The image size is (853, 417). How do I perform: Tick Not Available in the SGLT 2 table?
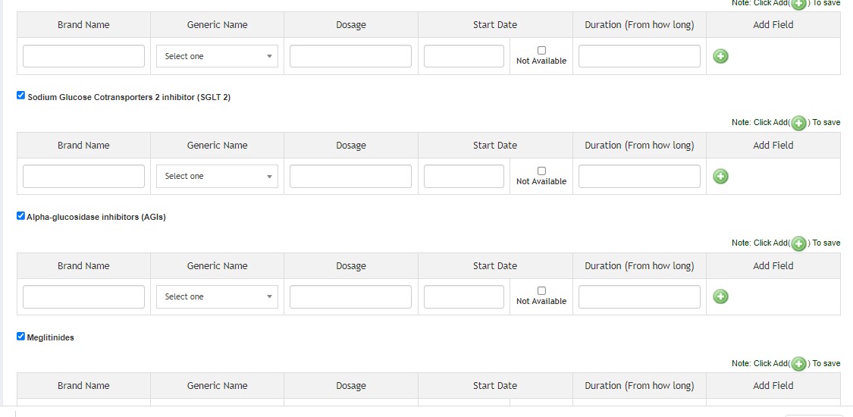541,171
